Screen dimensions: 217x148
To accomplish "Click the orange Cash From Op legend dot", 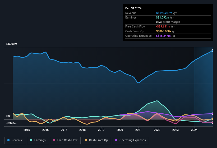I will [86, 140].
